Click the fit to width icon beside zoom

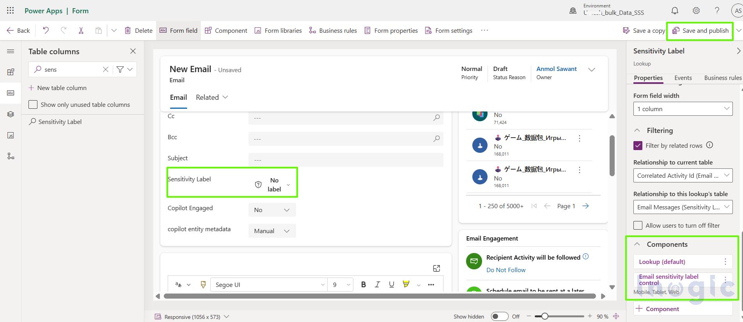pos(617,316)
